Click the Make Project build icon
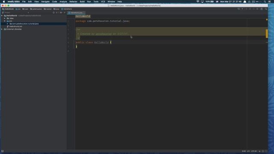 238,9
